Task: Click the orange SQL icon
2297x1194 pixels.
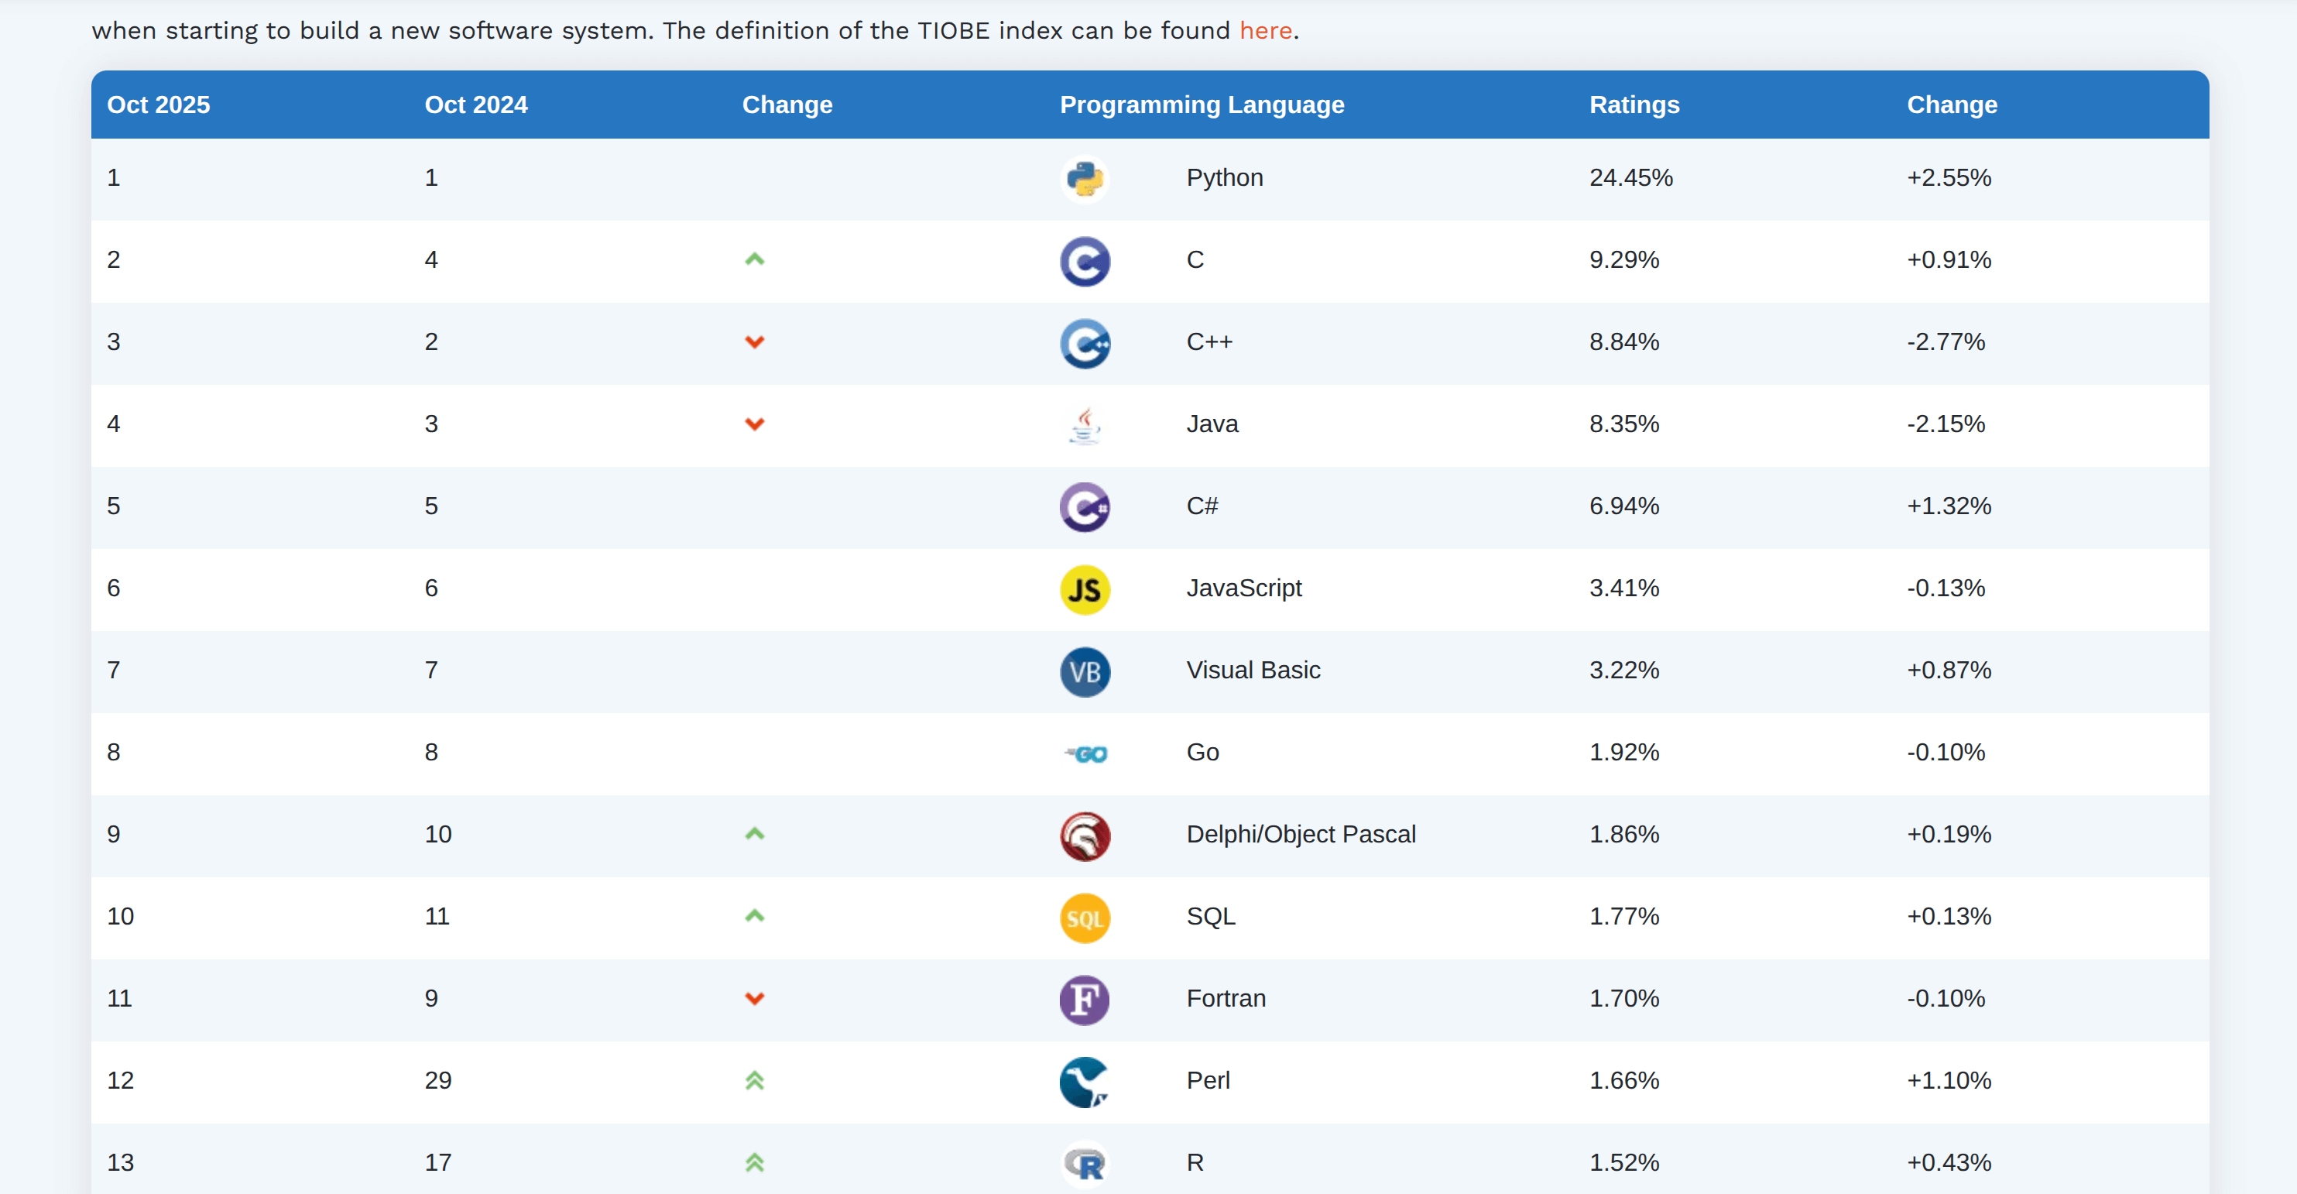Action: [1085, 918]
